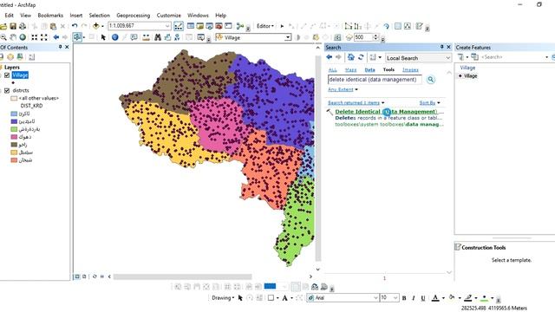Open the Arial font dropdown
555x312 pixels.
click(x=375, y=298)
